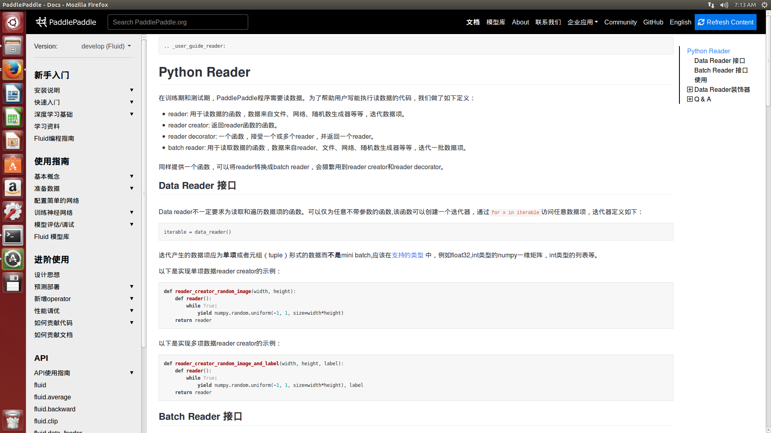The height and width of the screenshot is (433, 771).
Task: Expand the Q & A outline item
Action: click(689, 99)
